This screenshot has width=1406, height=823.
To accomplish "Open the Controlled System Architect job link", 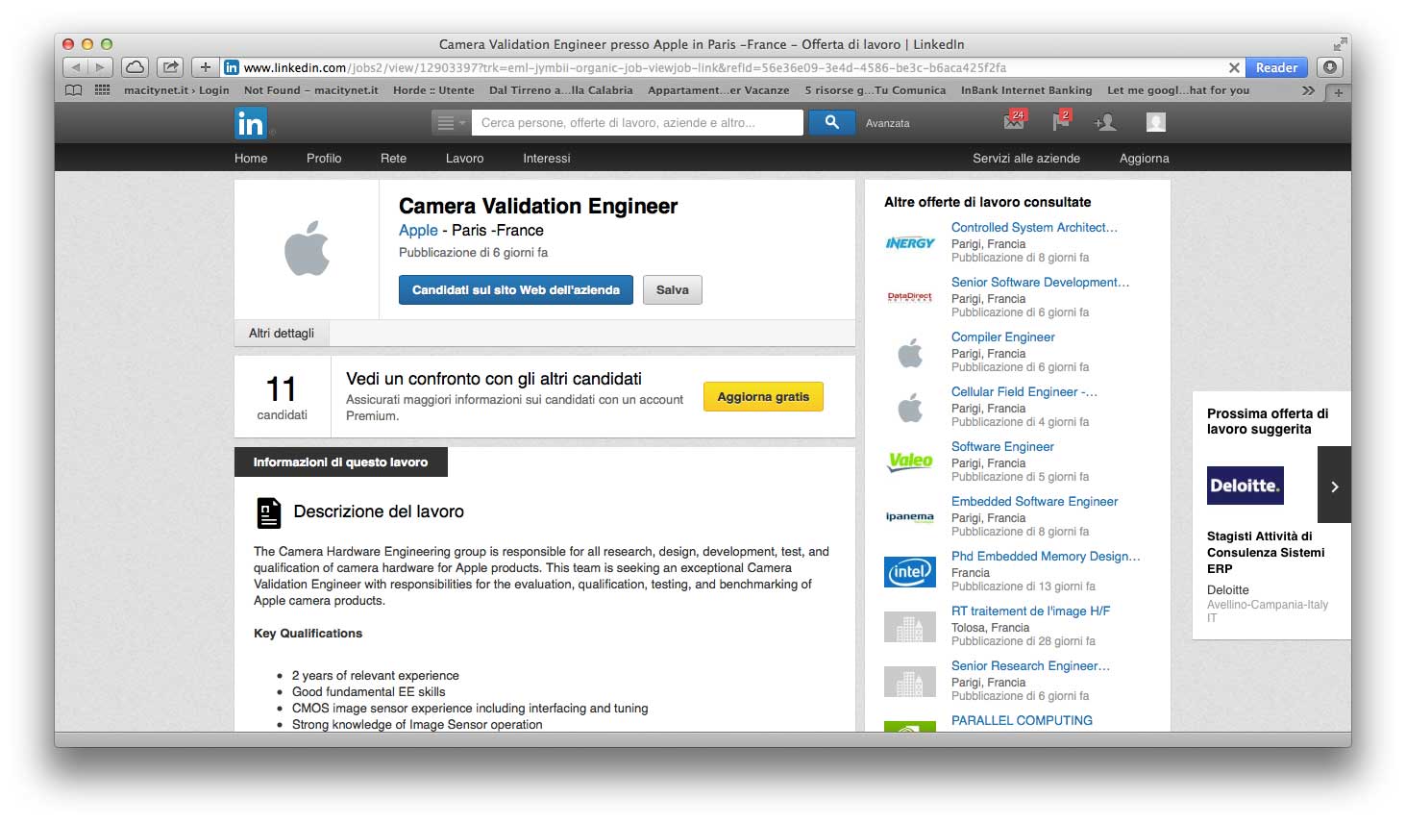I will coord(1034,228).
